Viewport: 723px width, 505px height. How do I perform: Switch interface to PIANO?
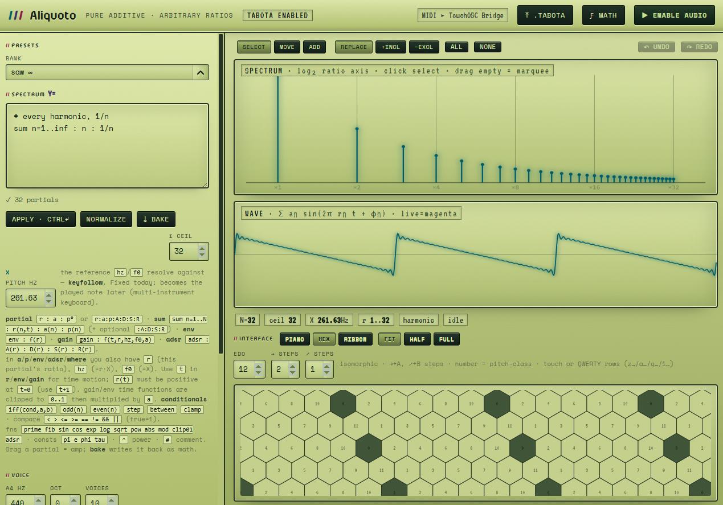(x=295, y=339)
